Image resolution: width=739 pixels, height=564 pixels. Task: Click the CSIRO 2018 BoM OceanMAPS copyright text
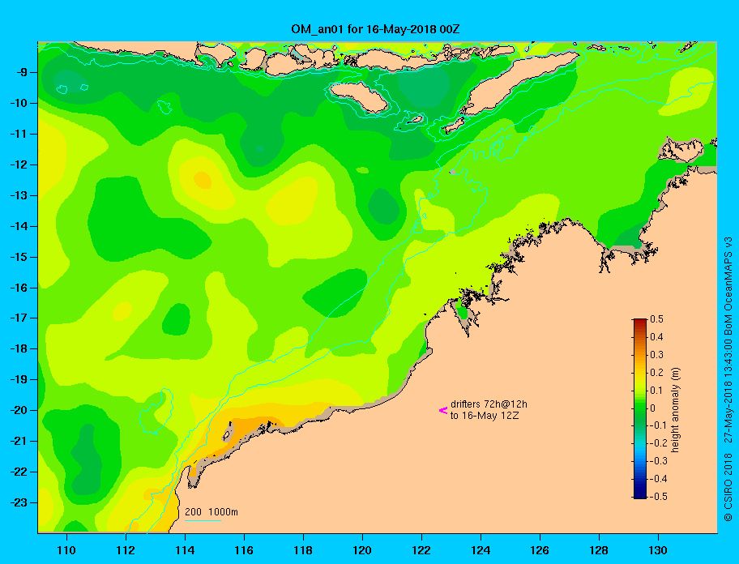coord(728,378)
